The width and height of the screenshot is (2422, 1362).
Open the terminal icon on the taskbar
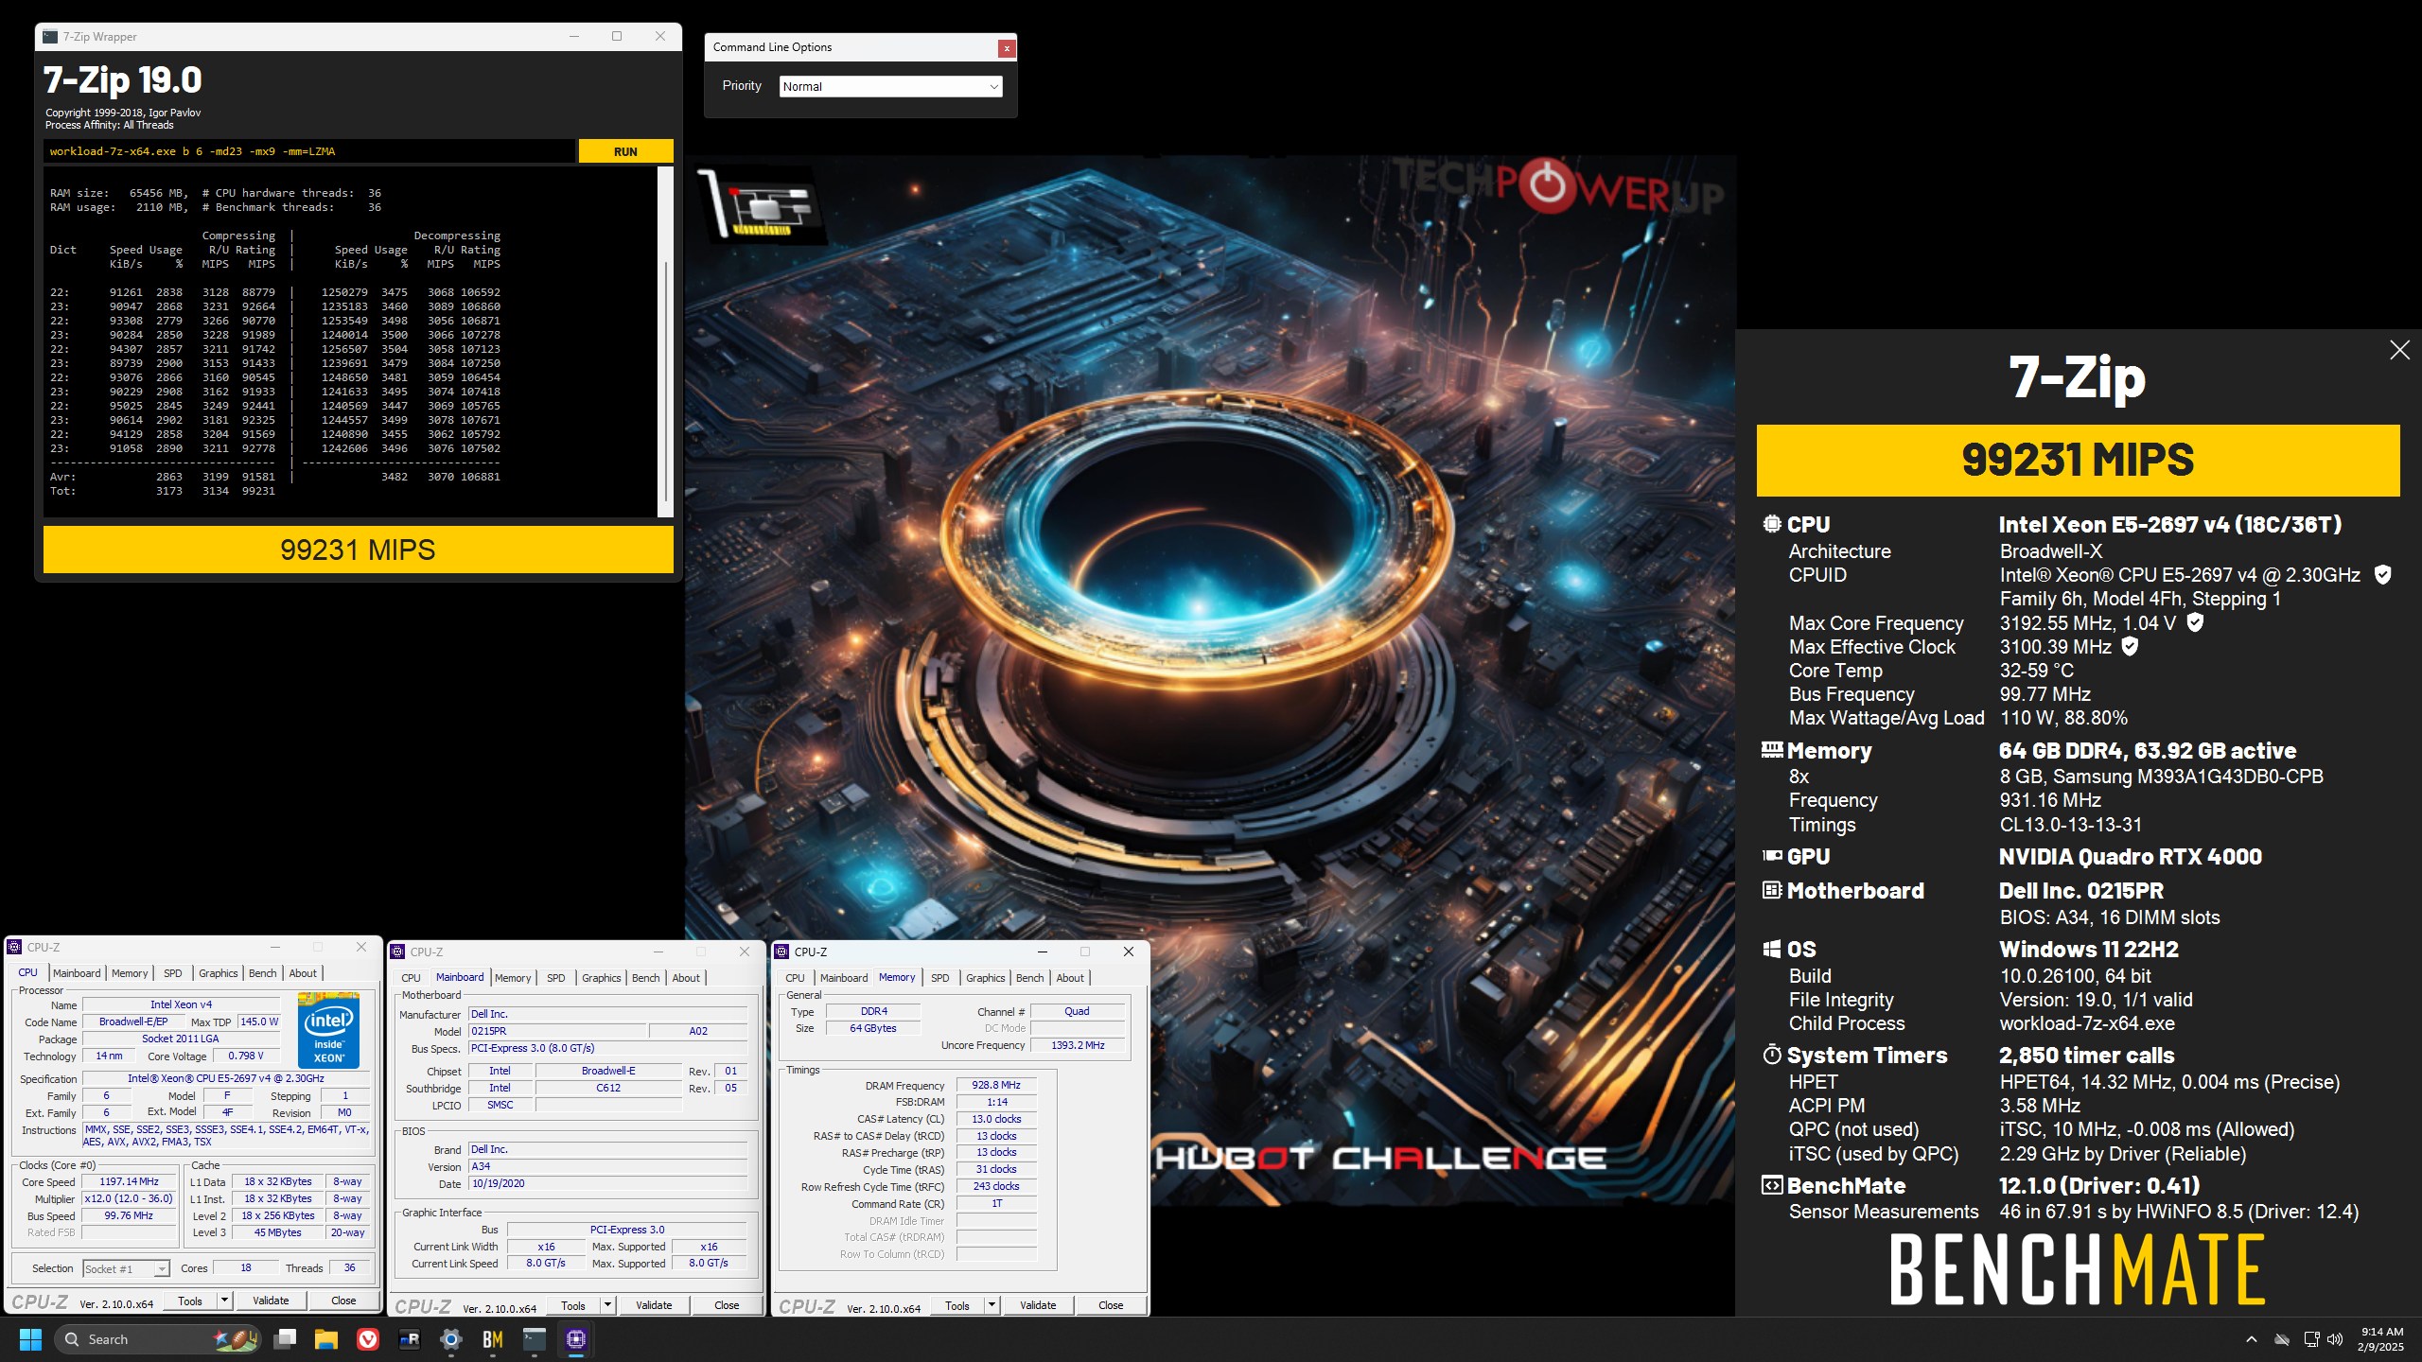pyautogui.click(x=535, y=1339)
